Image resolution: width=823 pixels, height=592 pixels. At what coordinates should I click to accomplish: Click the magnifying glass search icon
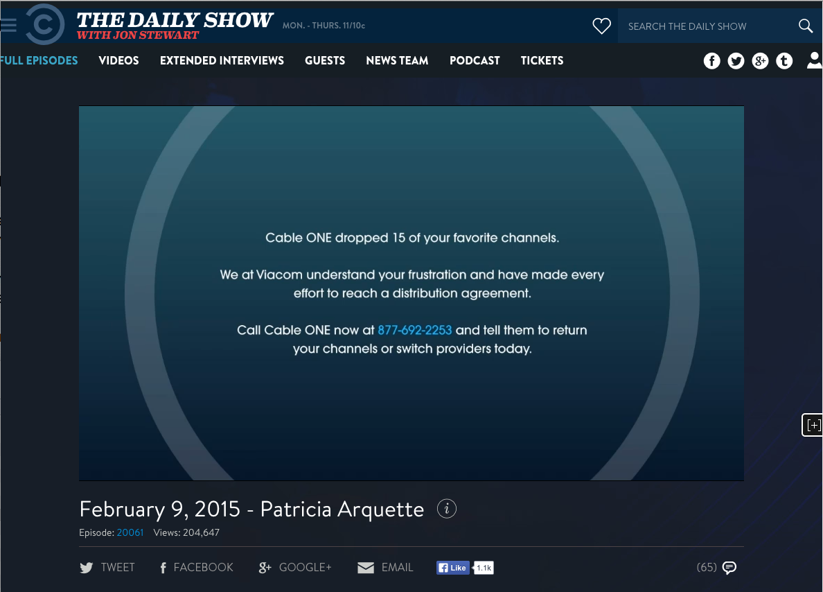805,25
